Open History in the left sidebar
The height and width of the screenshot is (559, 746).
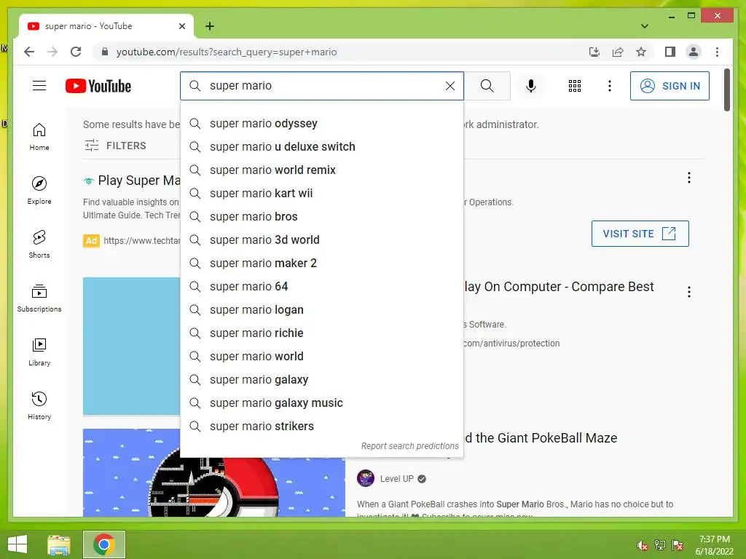point(39,405)
